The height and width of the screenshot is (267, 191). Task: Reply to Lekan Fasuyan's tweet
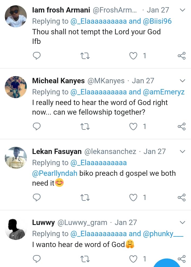click(x=37, y=197)
